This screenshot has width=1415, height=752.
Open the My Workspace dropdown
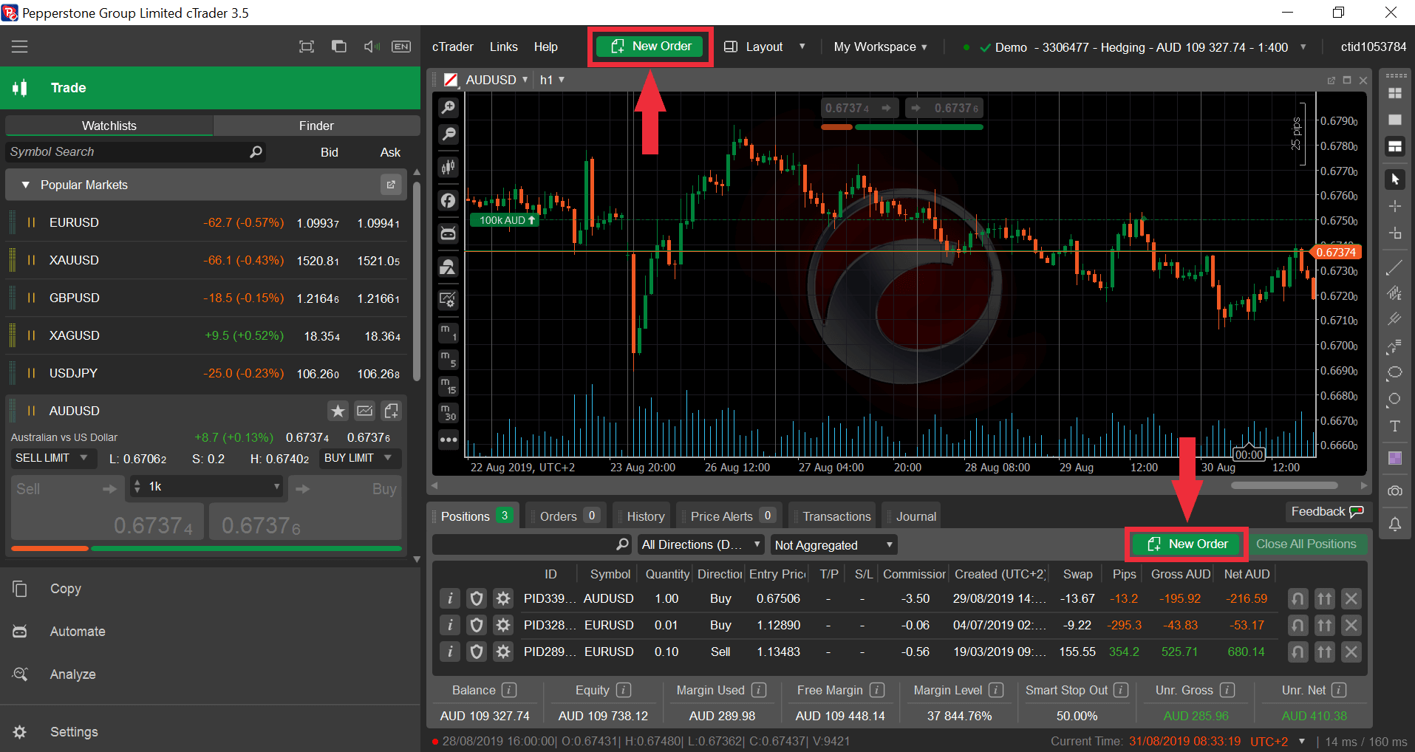(880, 47)
